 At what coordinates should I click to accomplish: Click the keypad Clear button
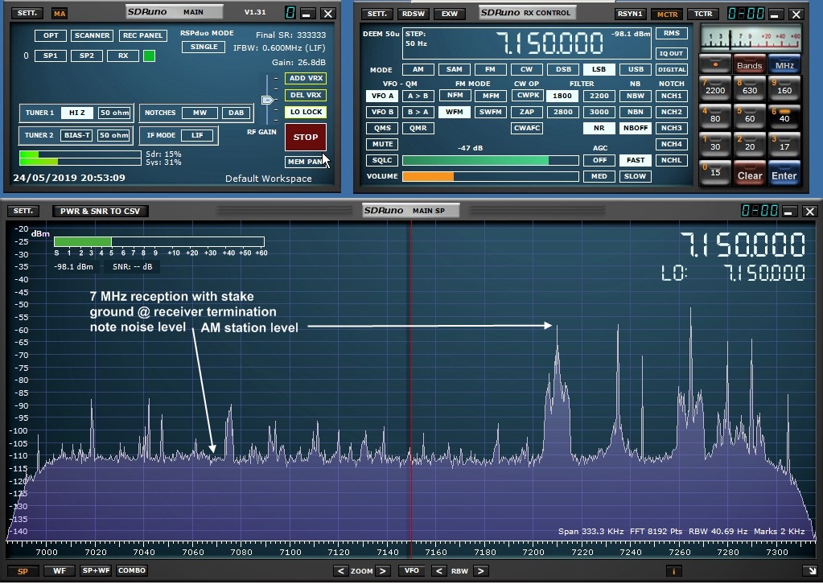(x=750, y=173)
